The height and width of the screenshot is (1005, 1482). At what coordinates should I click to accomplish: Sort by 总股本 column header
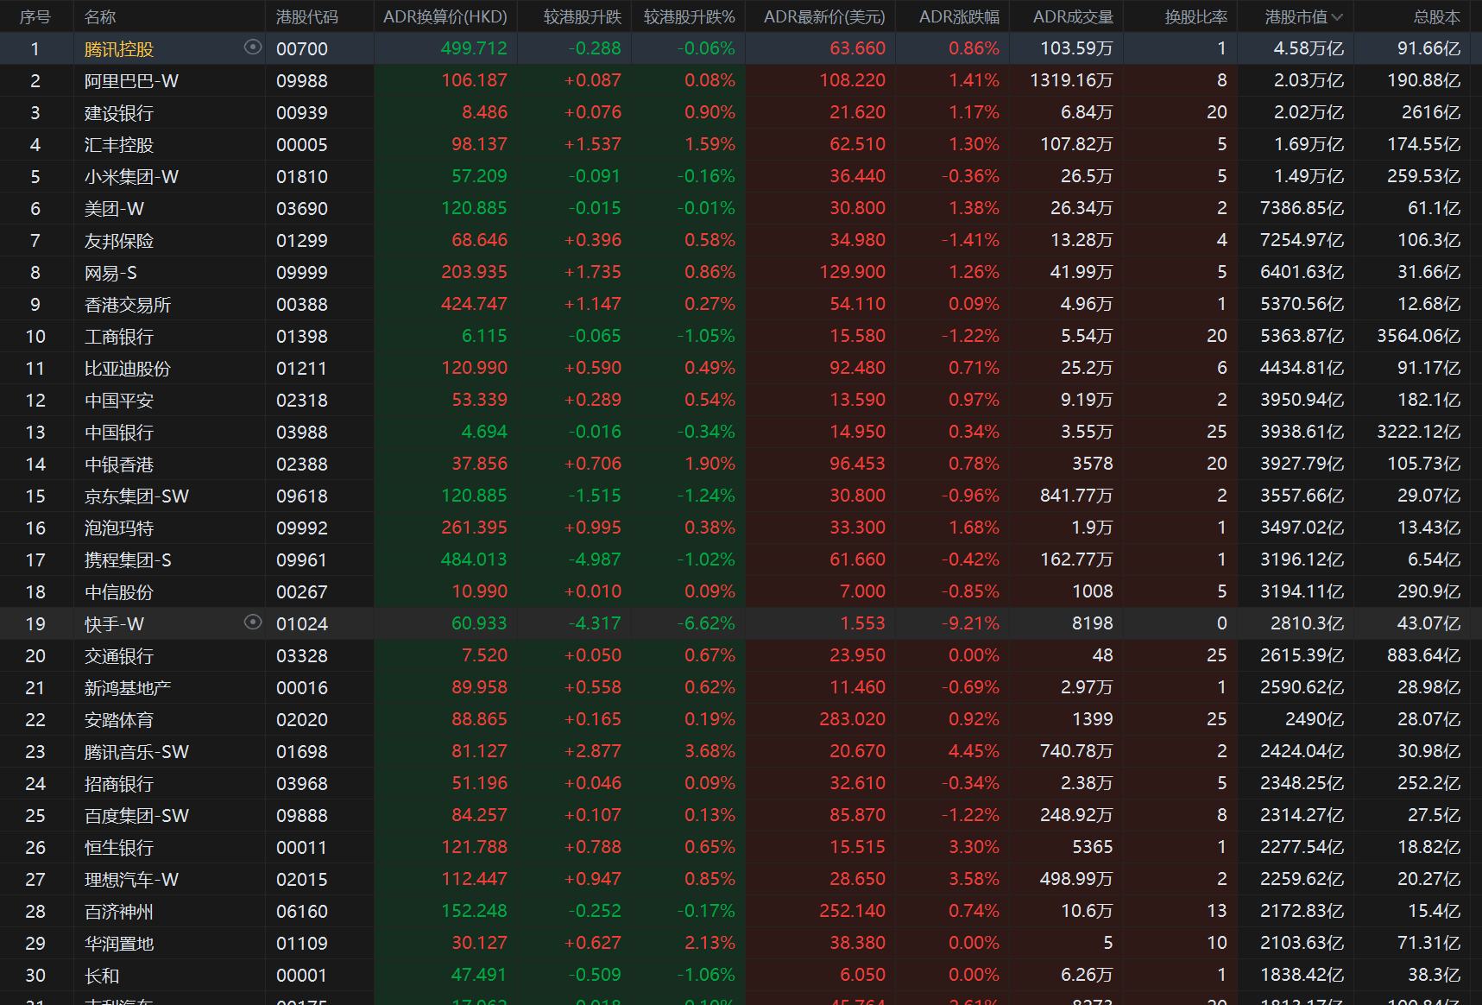click(1437, 17)
